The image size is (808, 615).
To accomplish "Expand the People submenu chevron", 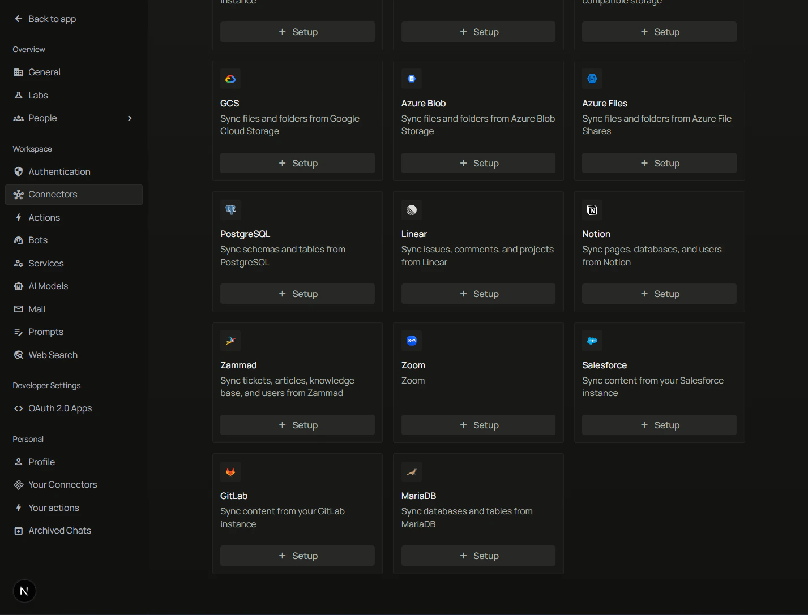I will tap(130, 118).
